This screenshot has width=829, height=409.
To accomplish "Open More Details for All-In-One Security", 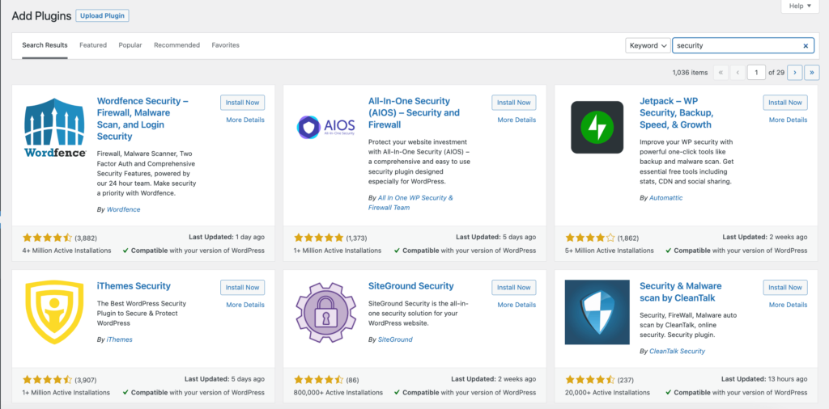I will click(x=517, y=120).
